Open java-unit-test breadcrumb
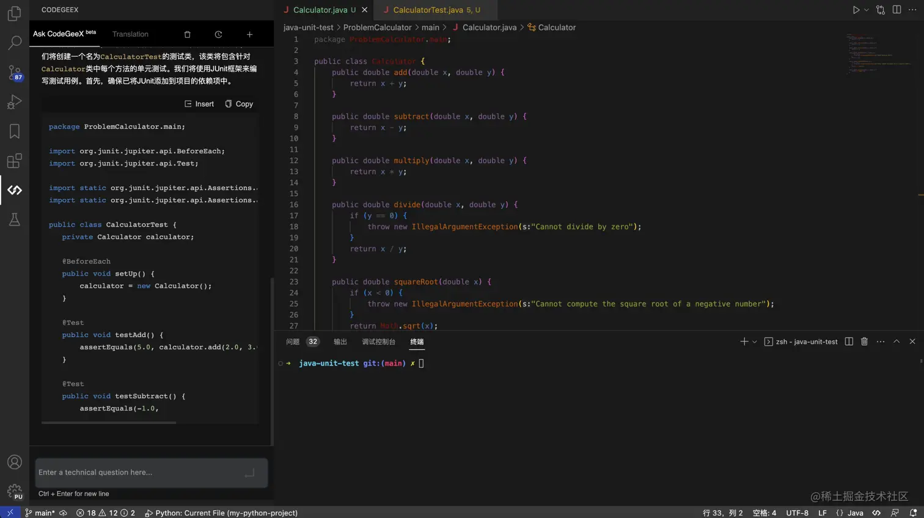Image resolution: width=924 pixels, height=518 pixels. 309,27
